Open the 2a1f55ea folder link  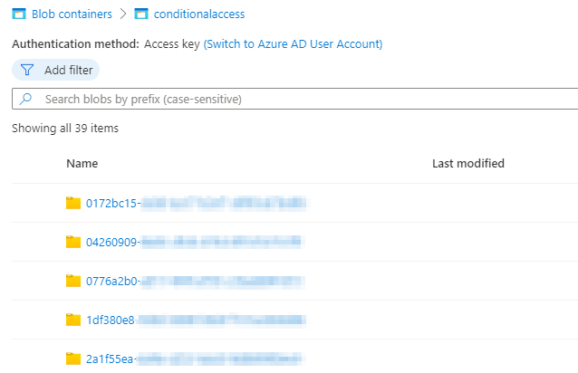coord(111,359)
